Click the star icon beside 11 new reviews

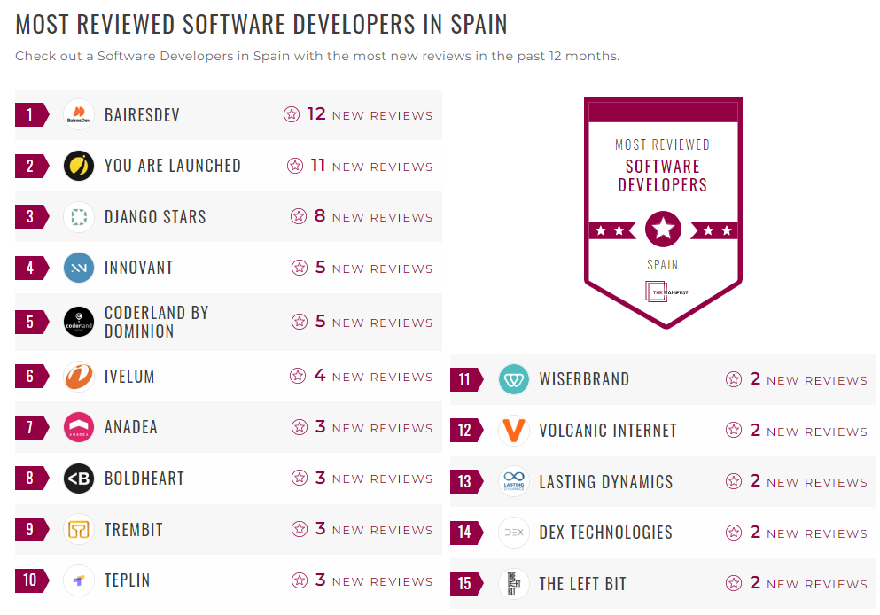[295, 166]
